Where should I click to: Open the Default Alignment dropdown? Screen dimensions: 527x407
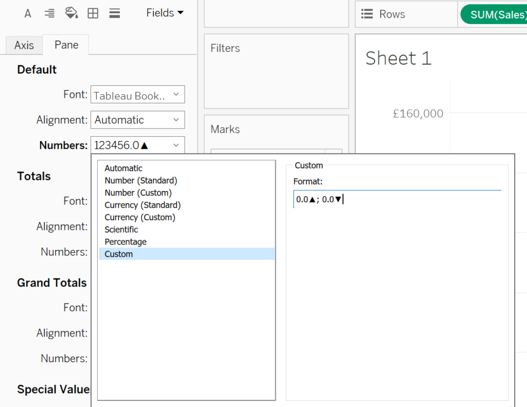tap(137, 120)
